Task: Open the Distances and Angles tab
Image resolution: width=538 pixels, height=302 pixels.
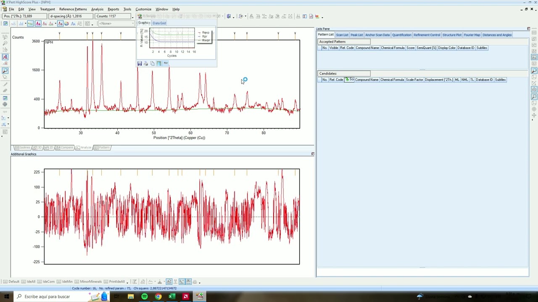Action: point(497,35)
